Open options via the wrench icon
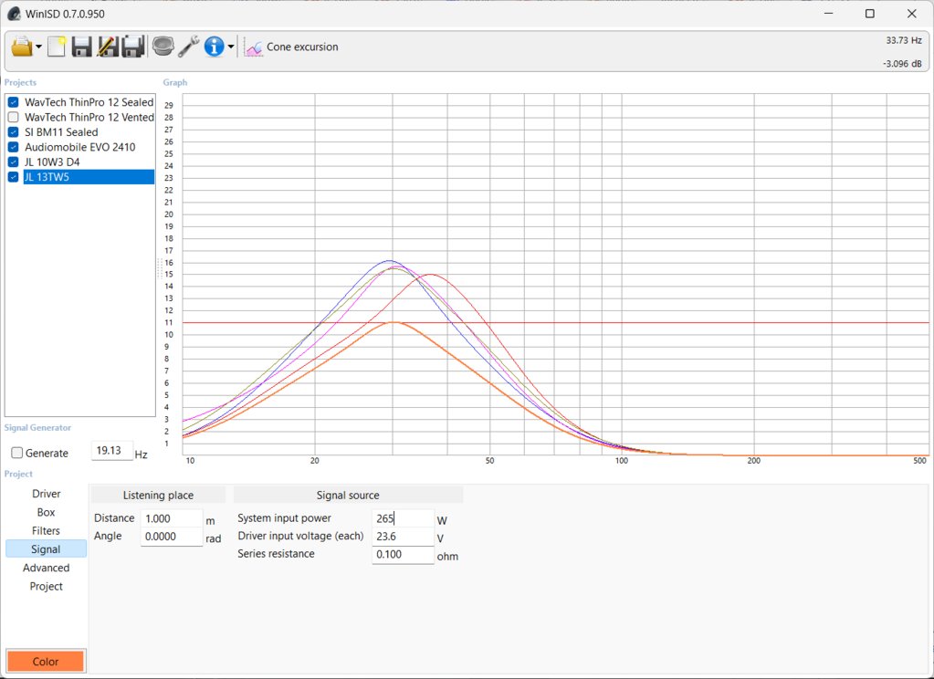934x679 pixels. pos(188,47)
